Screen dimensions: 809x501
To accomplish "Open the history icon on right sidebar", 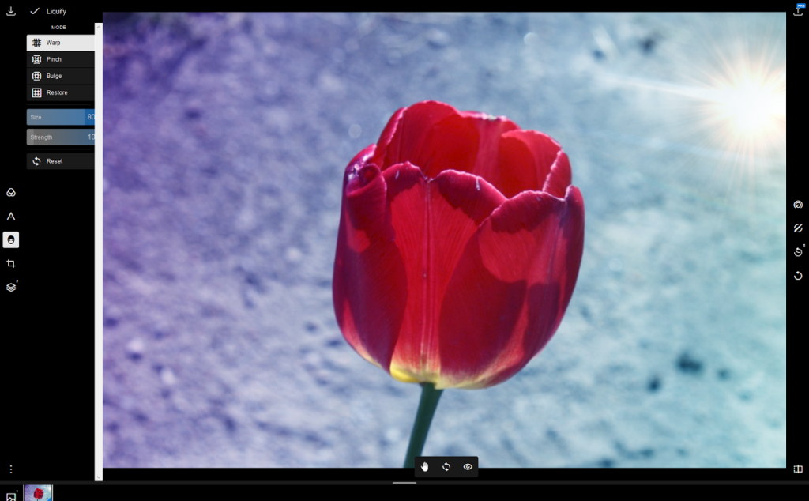I will click(798, 252).
